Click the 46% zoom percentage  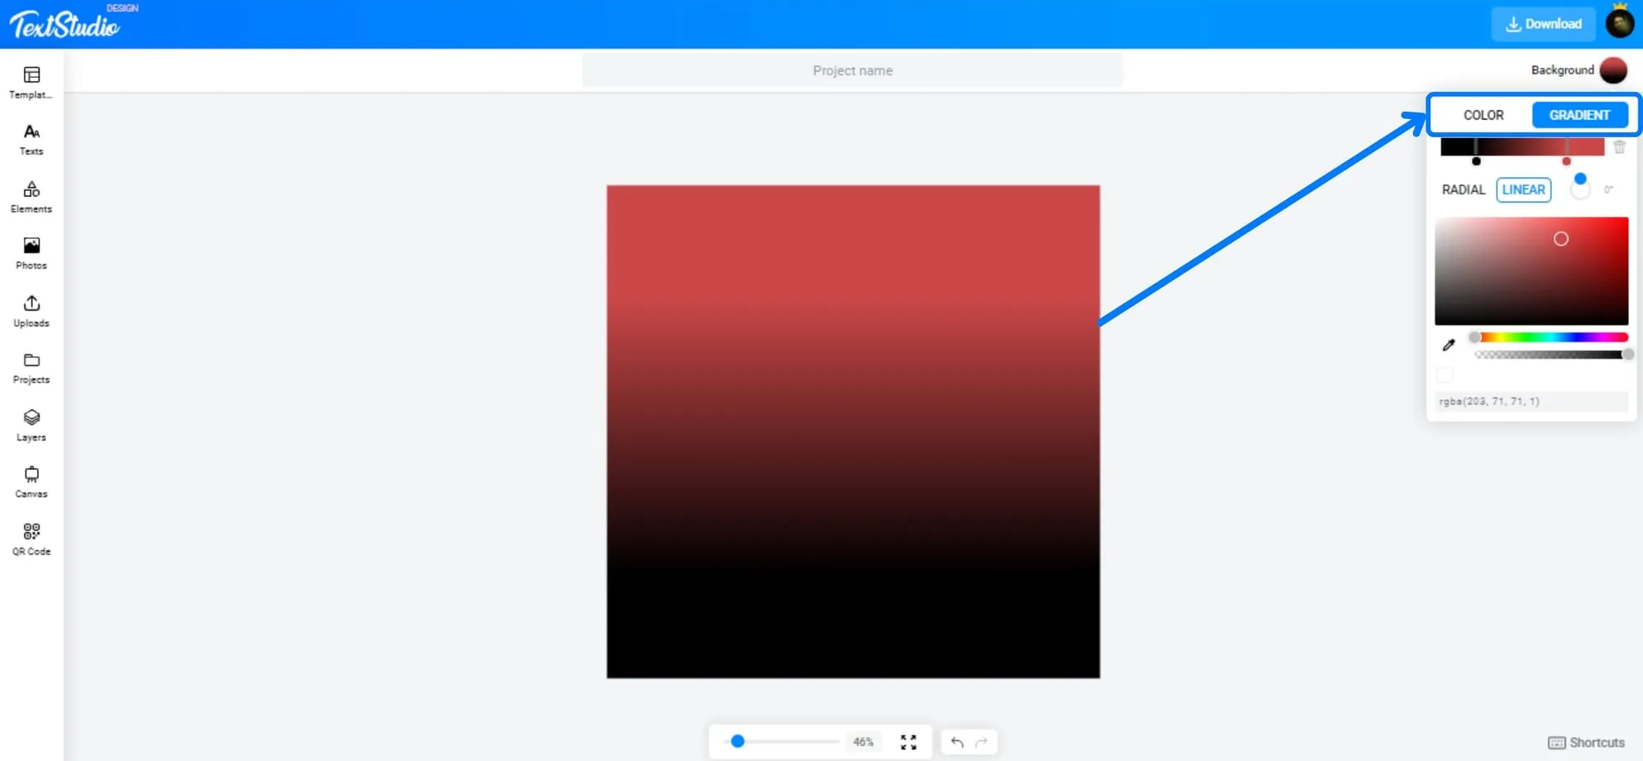[863, 742]
